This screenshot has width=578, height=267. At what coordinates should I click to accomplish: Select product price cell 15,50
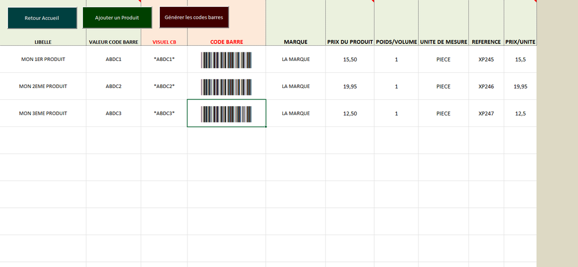(350, 59)
